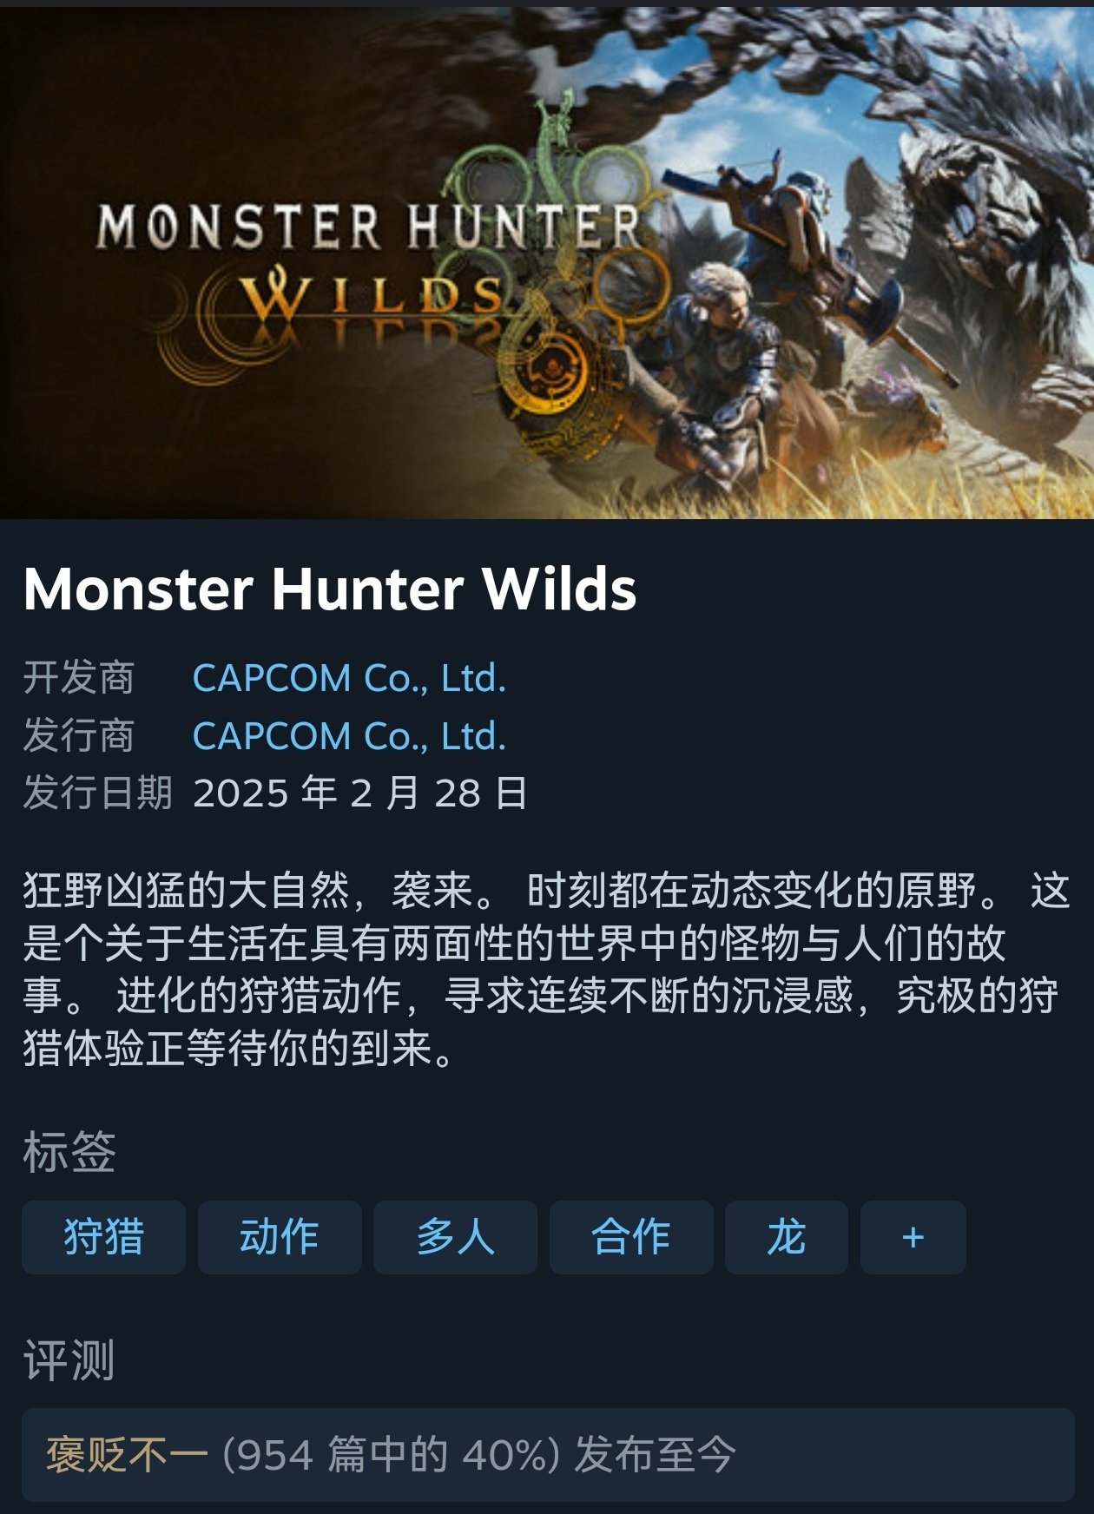Select the 动作 tag
1094x1514 pixels.
pos(280,1237)
